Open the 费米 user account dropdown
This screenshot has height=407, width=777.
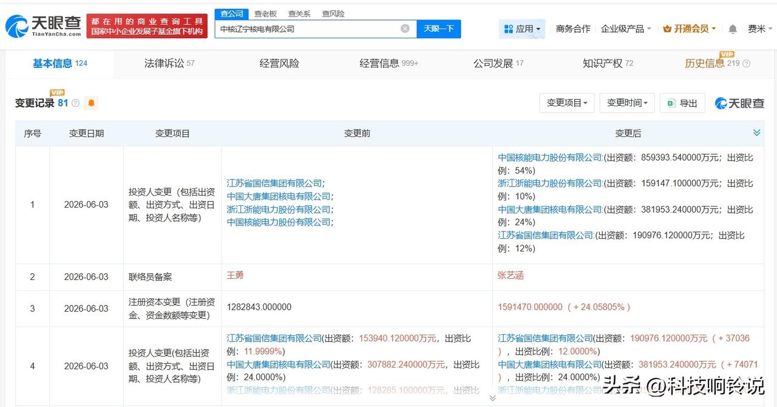(x=759, y=29)
